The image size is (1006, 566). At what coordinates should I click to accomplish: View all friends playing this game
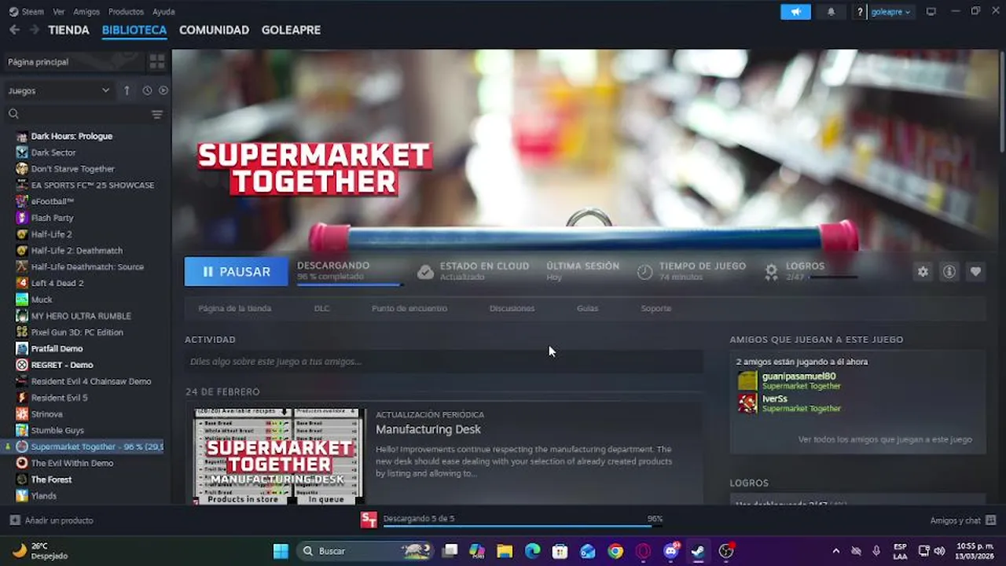885,439
